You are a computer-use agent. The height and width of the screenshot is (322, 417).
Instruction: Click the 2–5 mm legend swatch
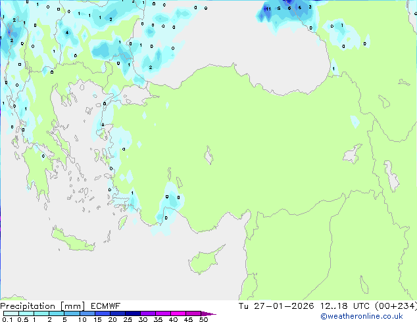(x=57, y=313)
